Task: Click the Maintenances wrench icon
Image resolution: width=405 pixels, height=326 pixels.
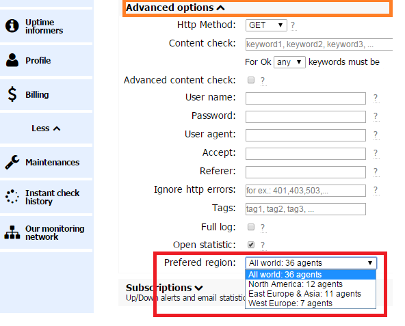Action: [12, 162]
